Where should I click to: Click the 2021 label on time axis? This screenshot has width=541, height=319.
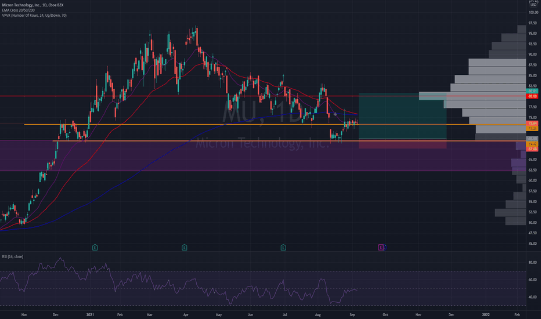coord(90,314)
